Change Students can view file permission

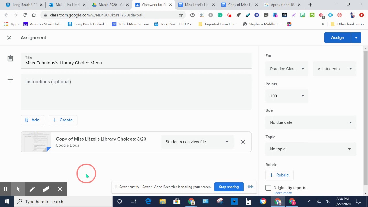pyautogui.click(x=197, y=142)
